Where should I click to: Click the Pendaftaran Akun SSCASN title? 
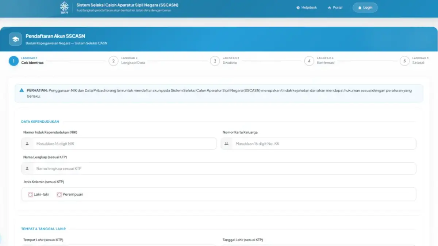[55, 36]
